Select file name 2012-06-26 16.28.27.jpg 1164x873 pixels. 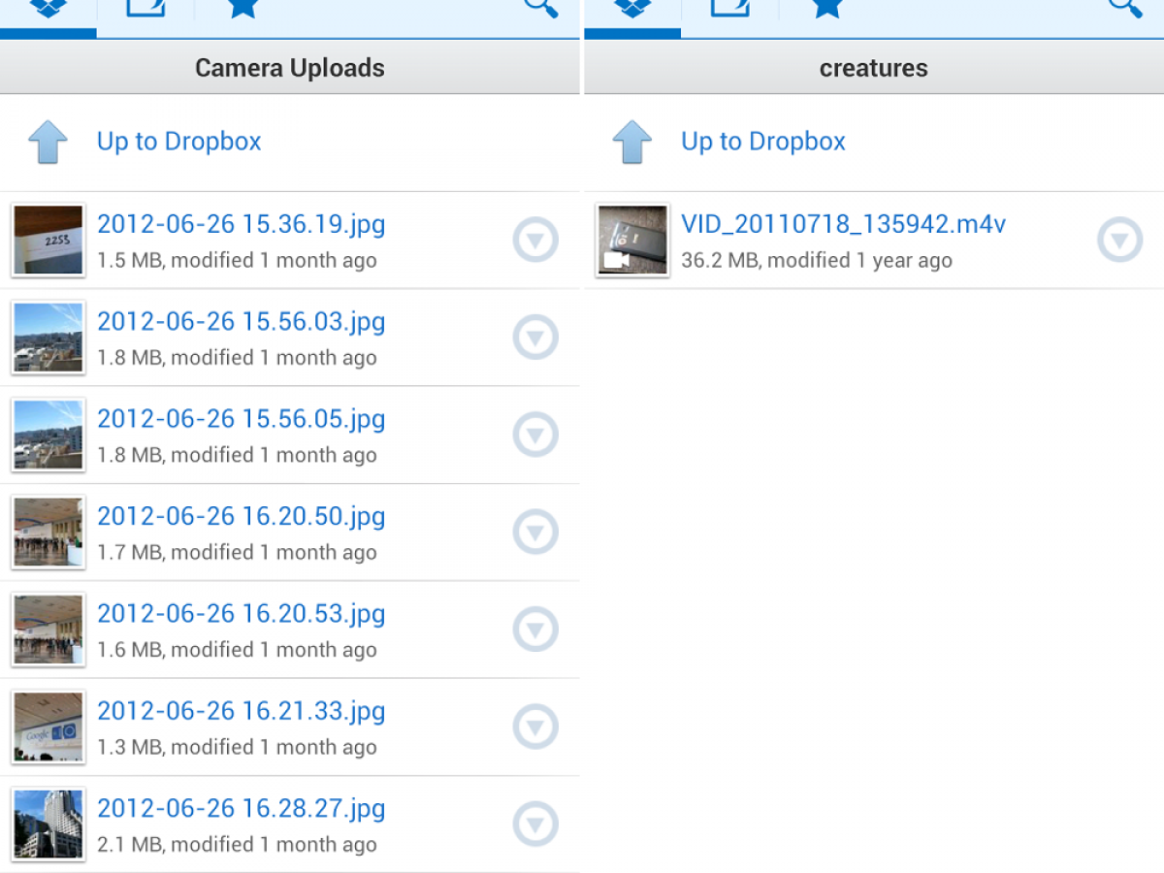[242, 809]
